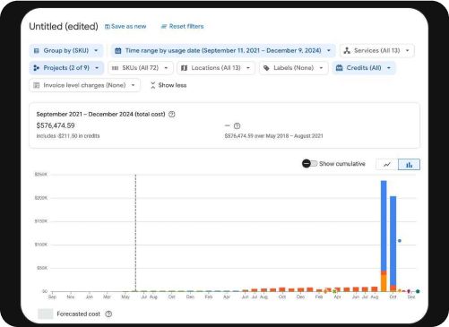This screenshot has width=449, height=327.
Task: Open Invoice level charges (None) dropdown
Action: point(84,85)
